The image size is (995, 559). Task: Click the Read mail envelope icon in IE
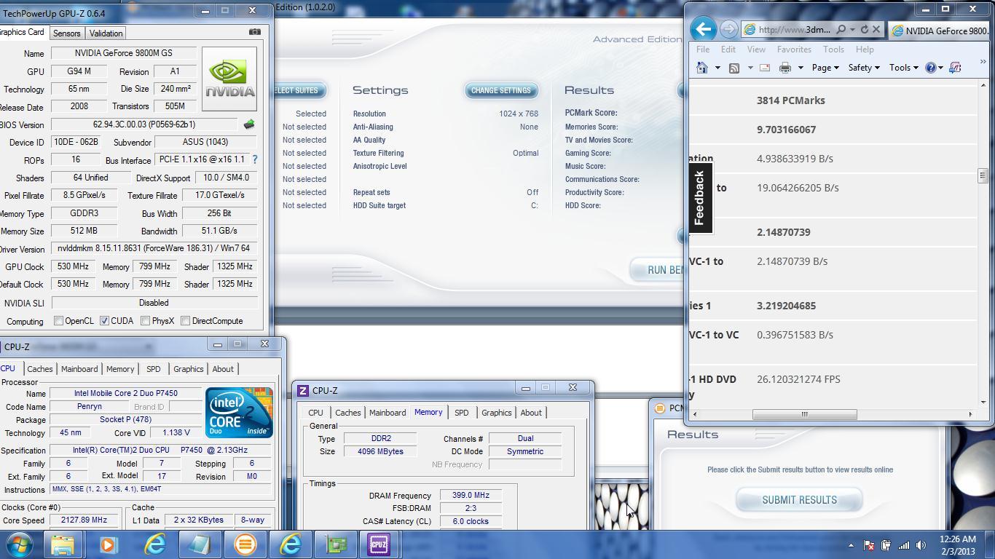[764, 68]
